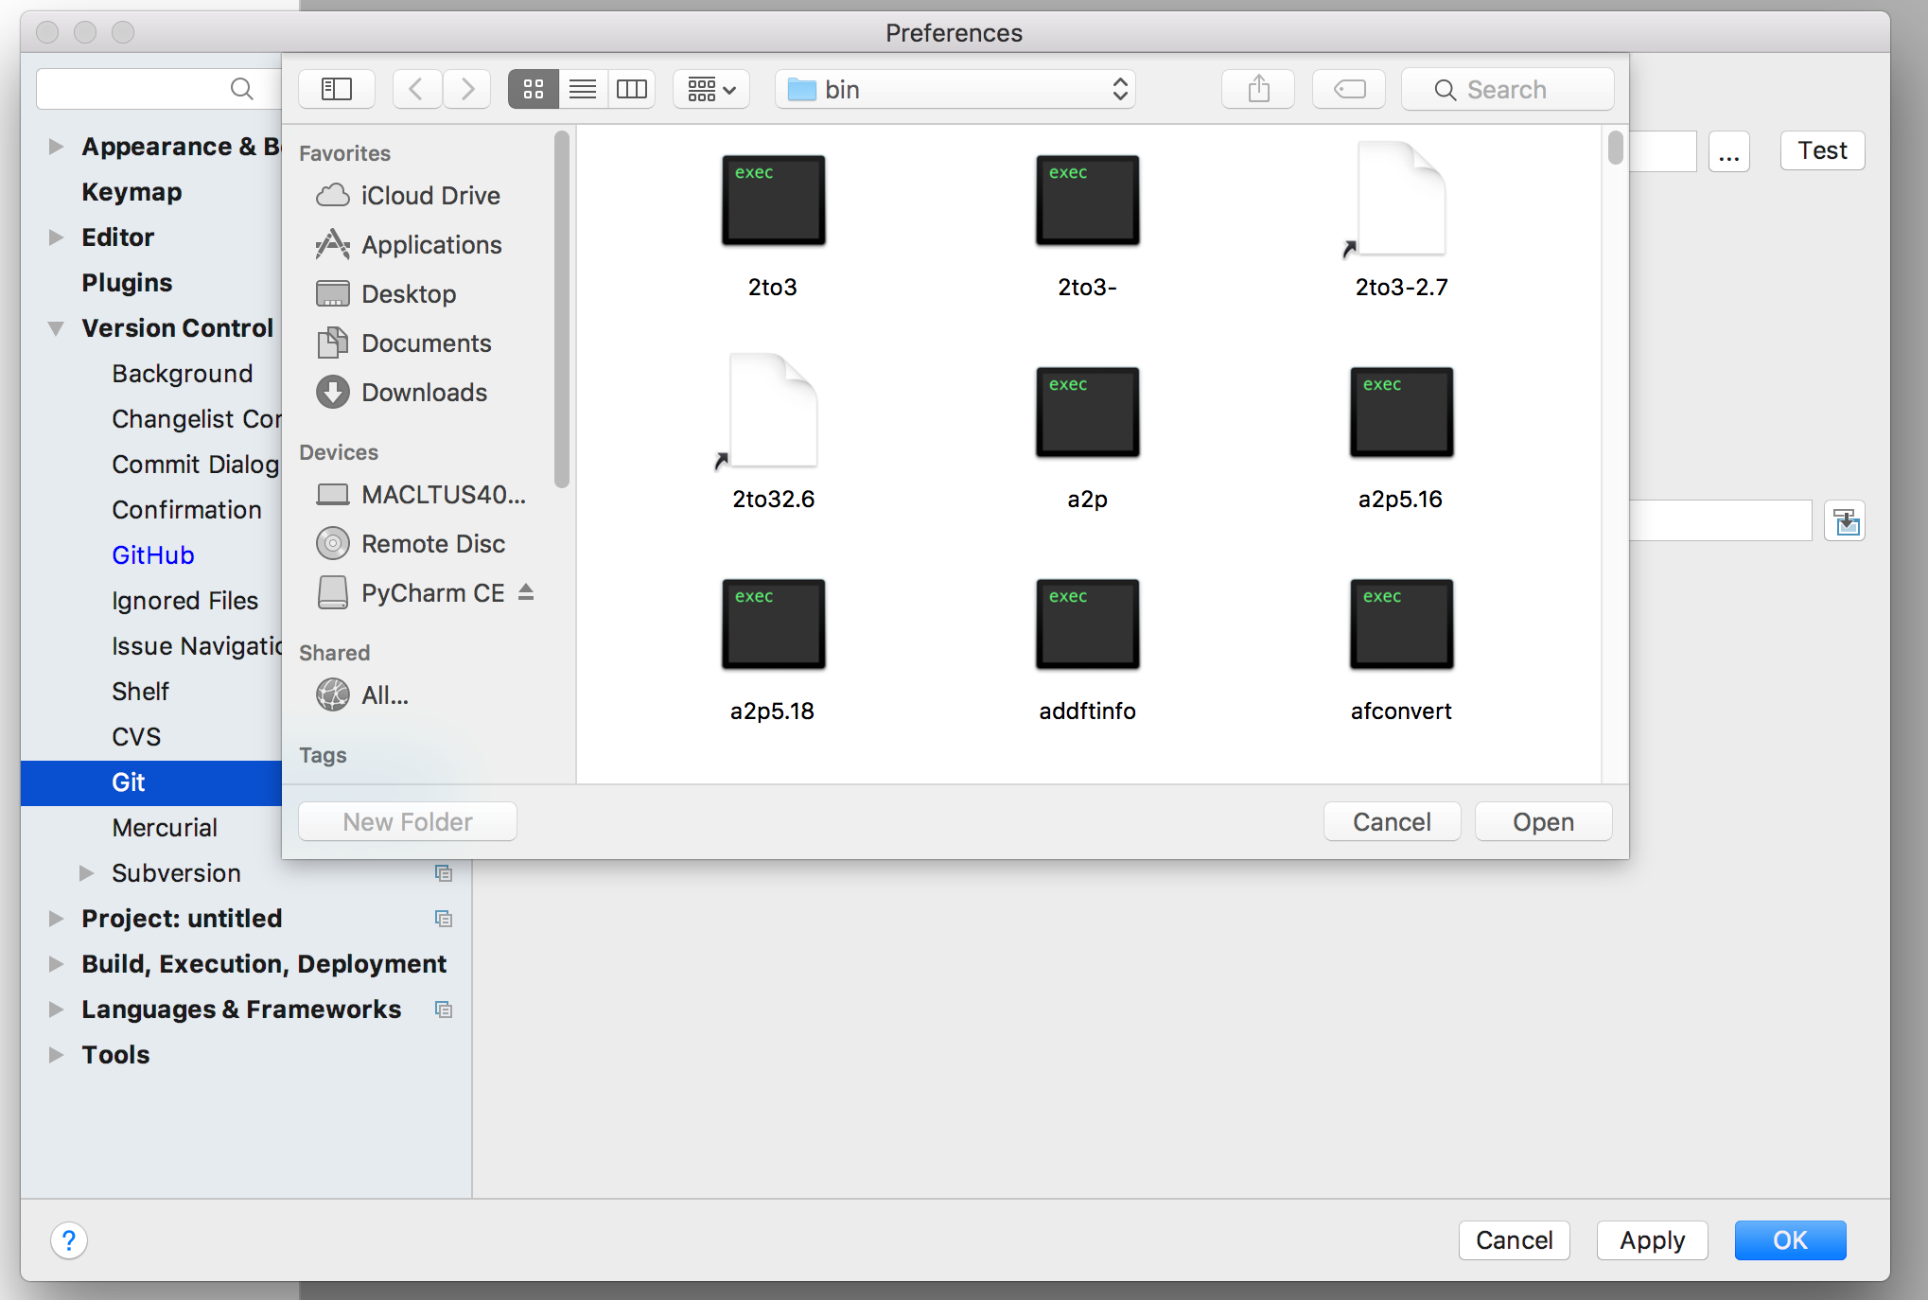Click the Share toolbar button

click(1257, 89)
